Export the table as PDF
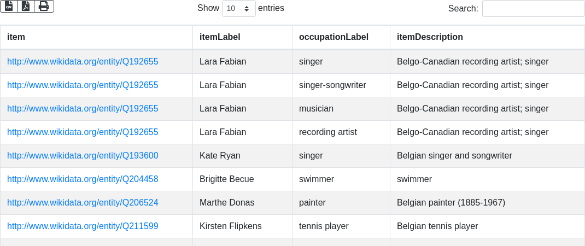Viewport: 585px width, 246px height. pyautogui.click(x=26, y=6)
